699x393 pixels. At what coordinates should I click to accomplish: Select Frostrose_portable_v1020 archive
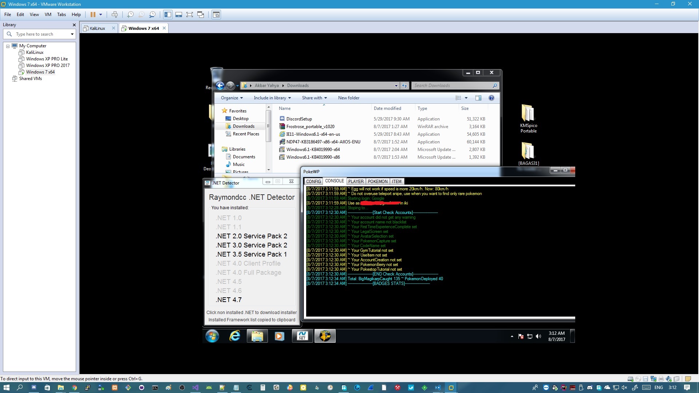pyautogui.click(x=310, y=127)
